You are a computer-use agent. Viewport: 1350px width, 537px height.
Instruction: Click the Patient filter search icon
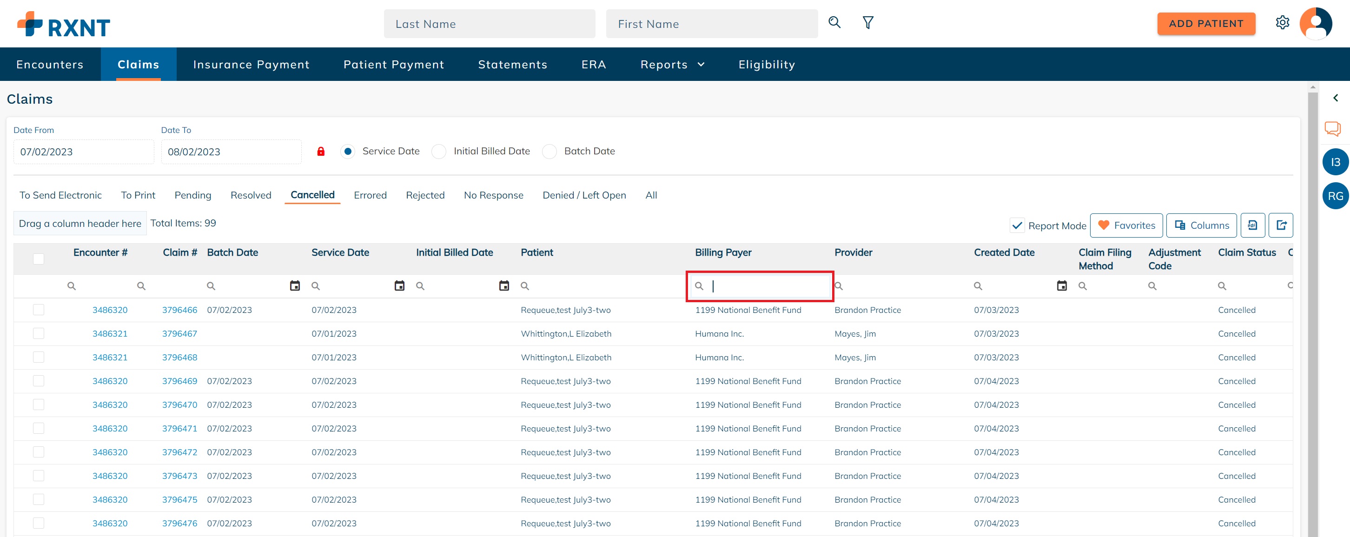coord(524,286)
